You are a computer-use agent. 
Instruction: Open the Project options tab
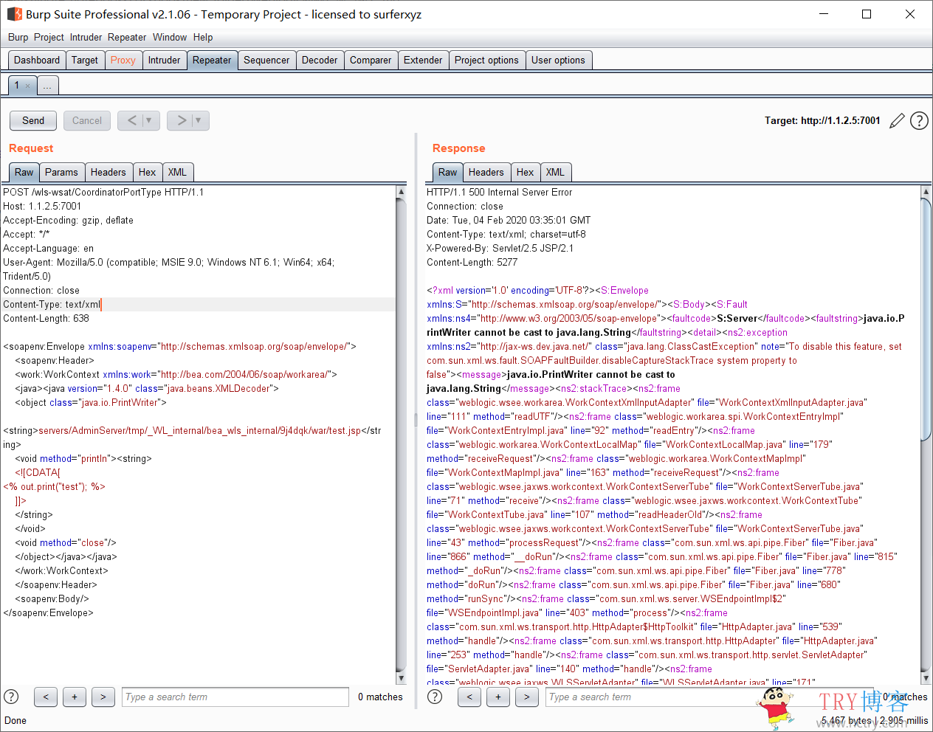tap(486, 61)
